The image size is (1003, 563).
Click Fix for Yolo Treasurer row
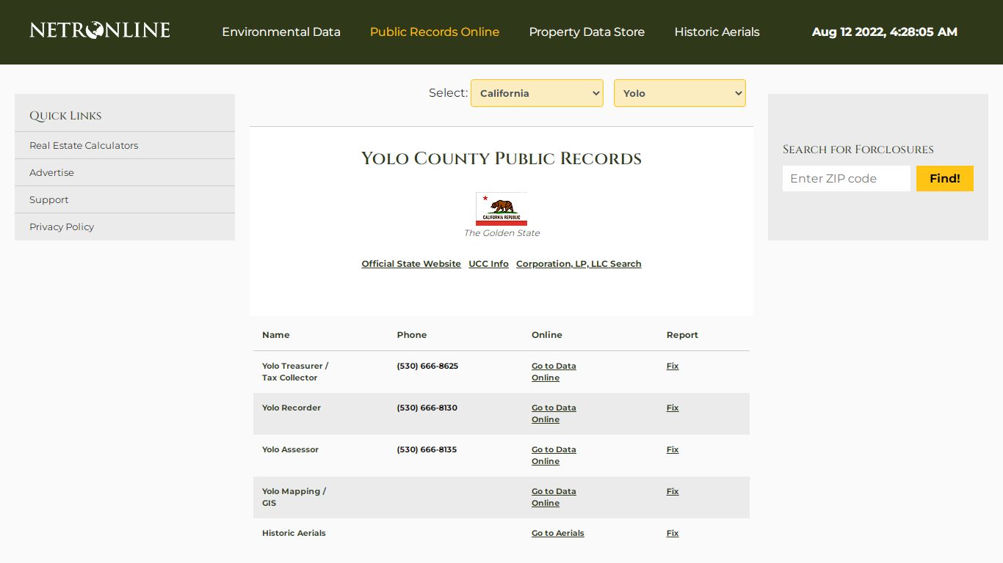pyautogui.click(x=673, y=366)
